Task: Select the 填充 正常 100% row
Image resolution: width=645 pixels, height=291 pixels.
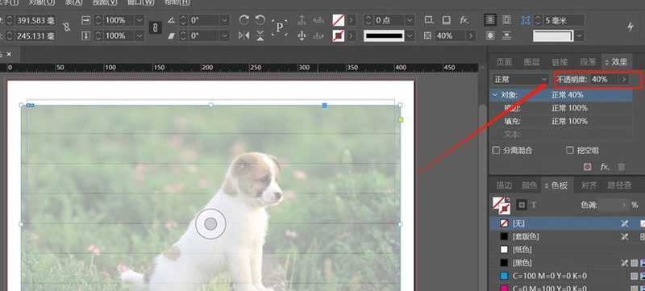Action: 561,121
